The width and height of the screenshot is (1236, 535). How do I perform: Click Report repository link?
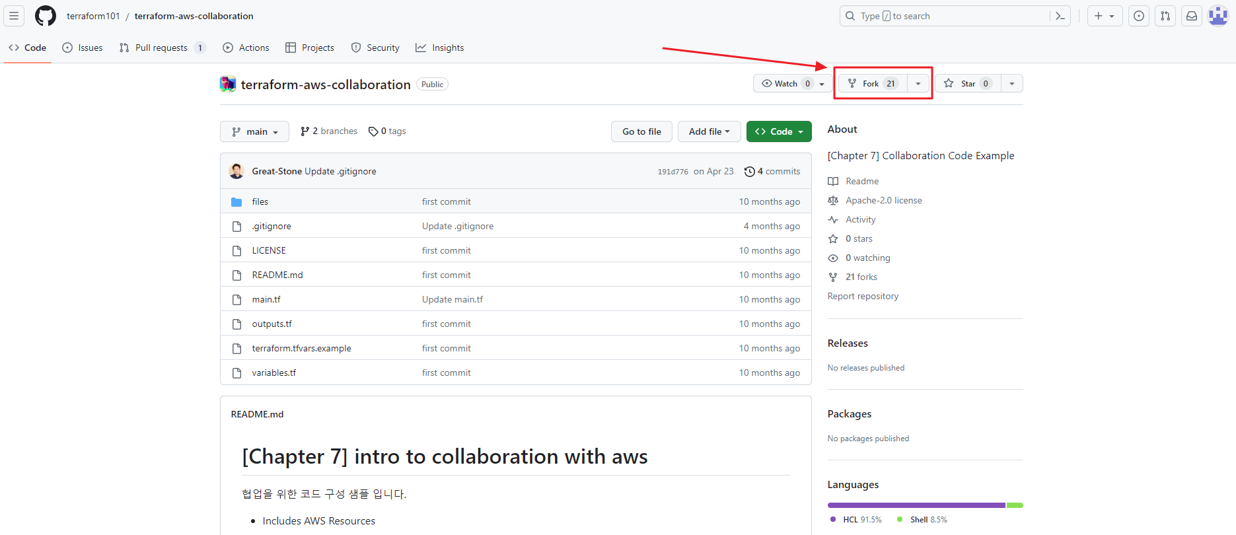pyautogui.click(x=863, y=296)
